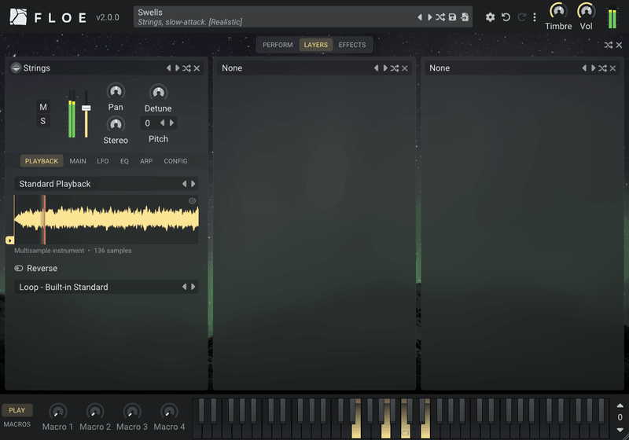This screenshot has width=629, height=440.
Task: Load next instrument in Strings layer
Action: pos(178,68)
